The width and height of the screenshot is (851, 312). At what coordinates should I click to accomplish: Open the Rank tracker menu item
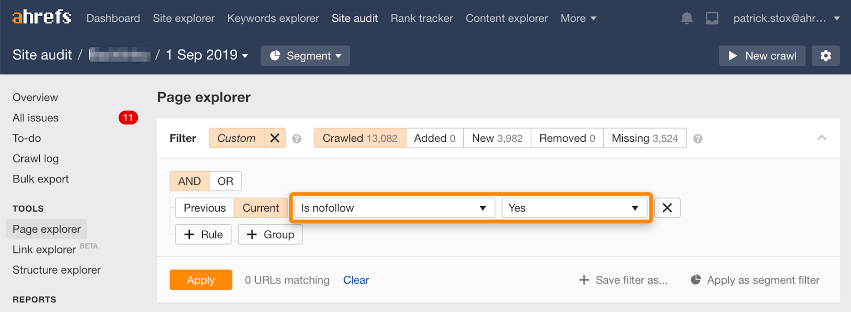coord(421,18)
